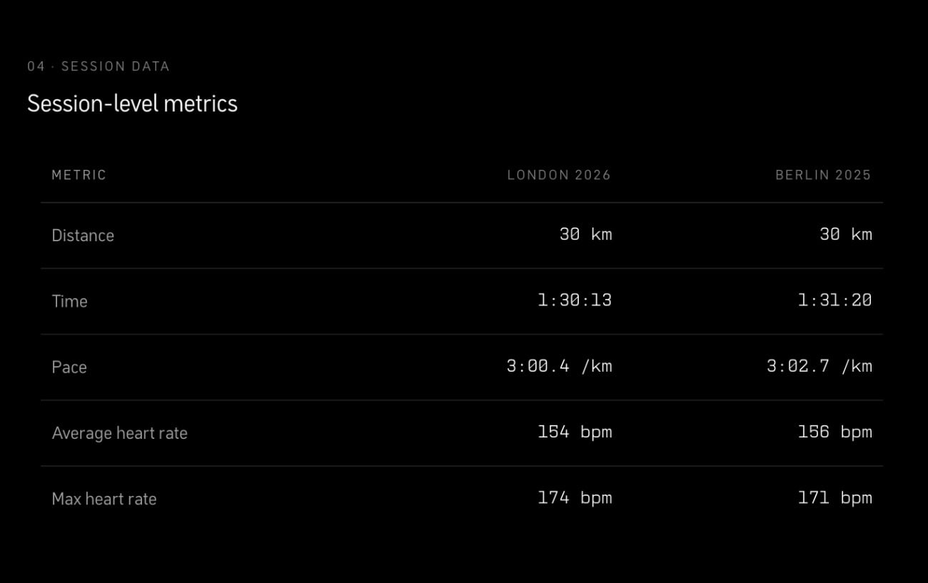Viewport: 928px width, 583px height.
Task: Click the Max heart rate row label
Action: 104,499
